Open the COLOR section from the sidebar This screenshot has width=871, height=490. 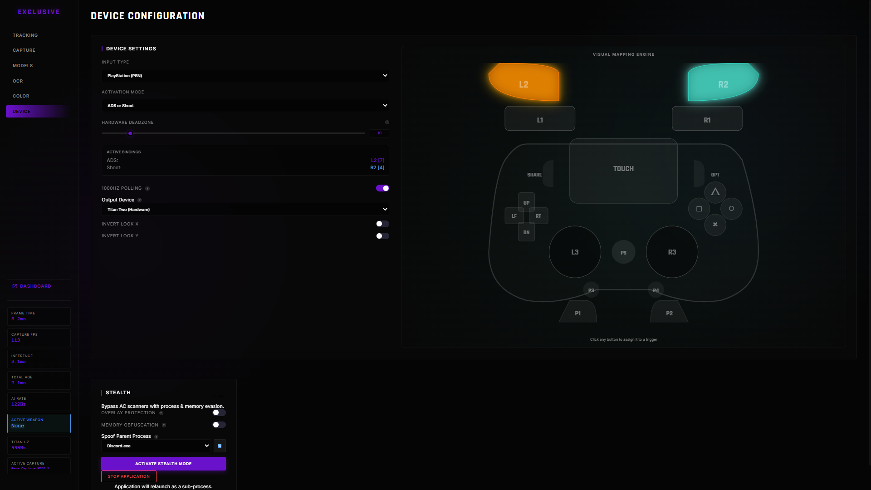tap(21, 96)
